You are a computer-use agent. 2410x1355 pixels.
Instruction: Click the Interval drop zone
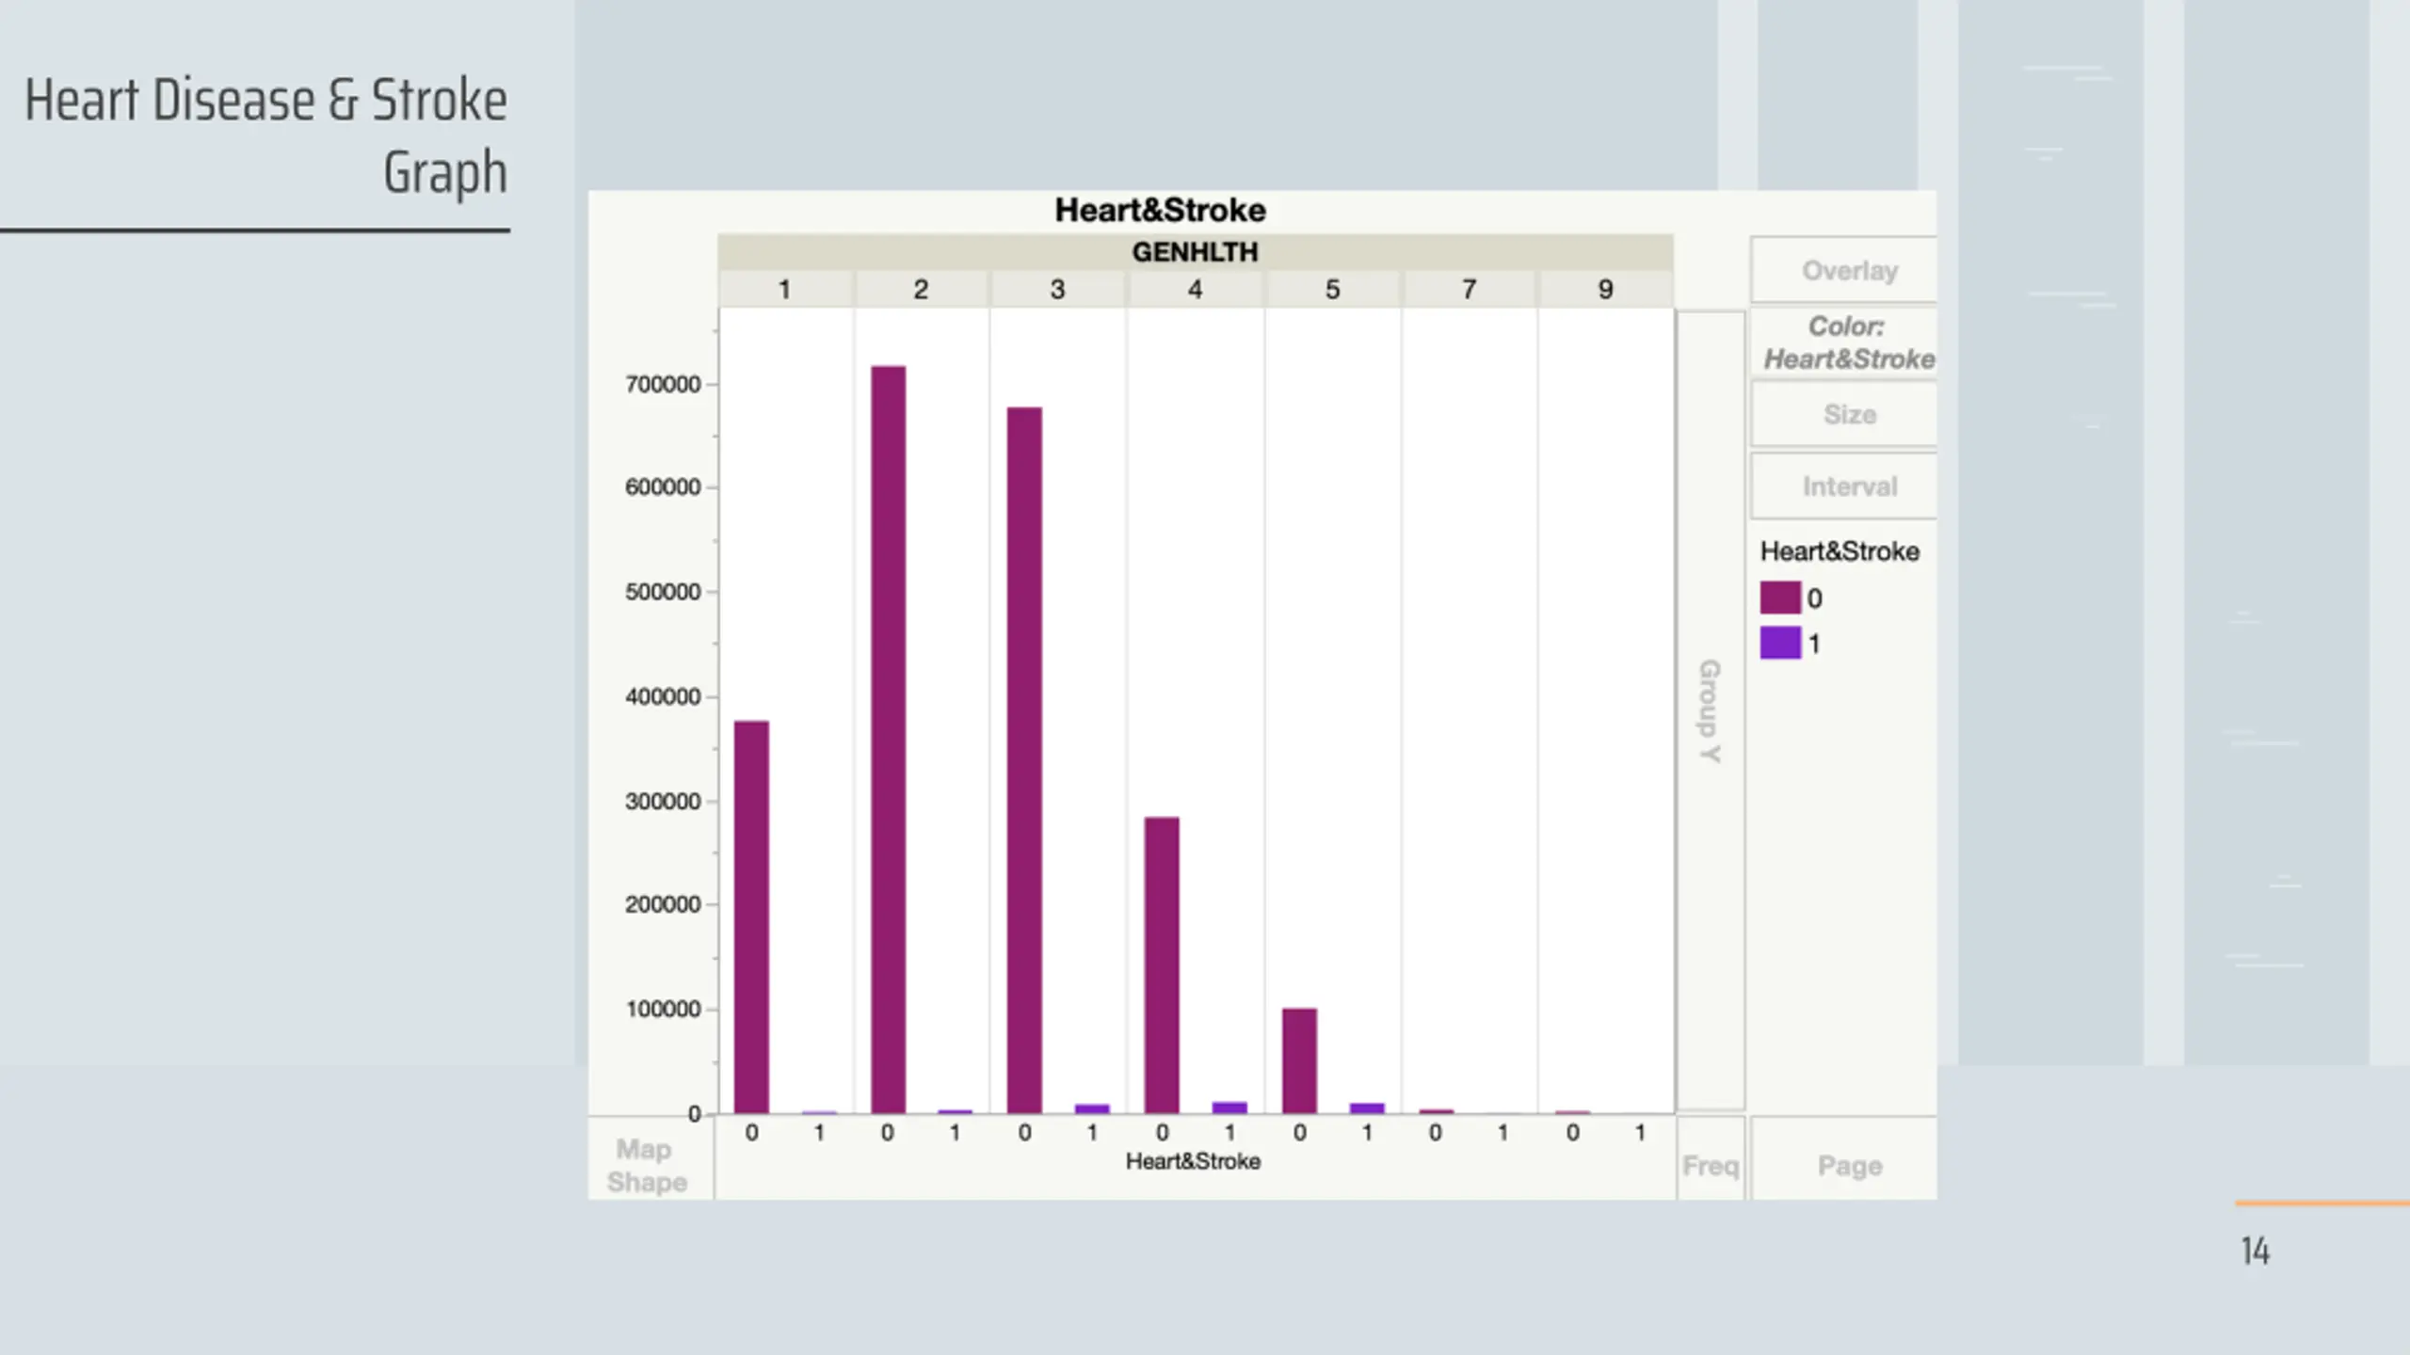click(1848, 486)
